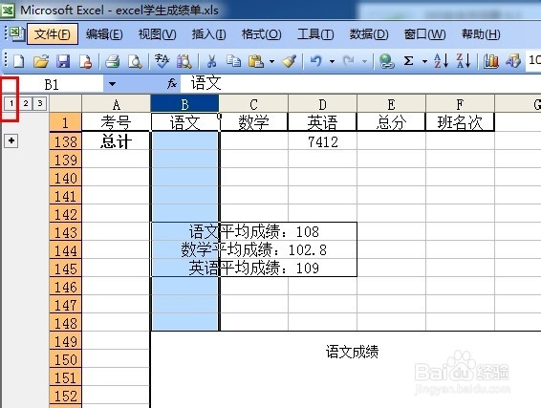Show outline level 3
The image size is (541, 408).
[40, 103]
